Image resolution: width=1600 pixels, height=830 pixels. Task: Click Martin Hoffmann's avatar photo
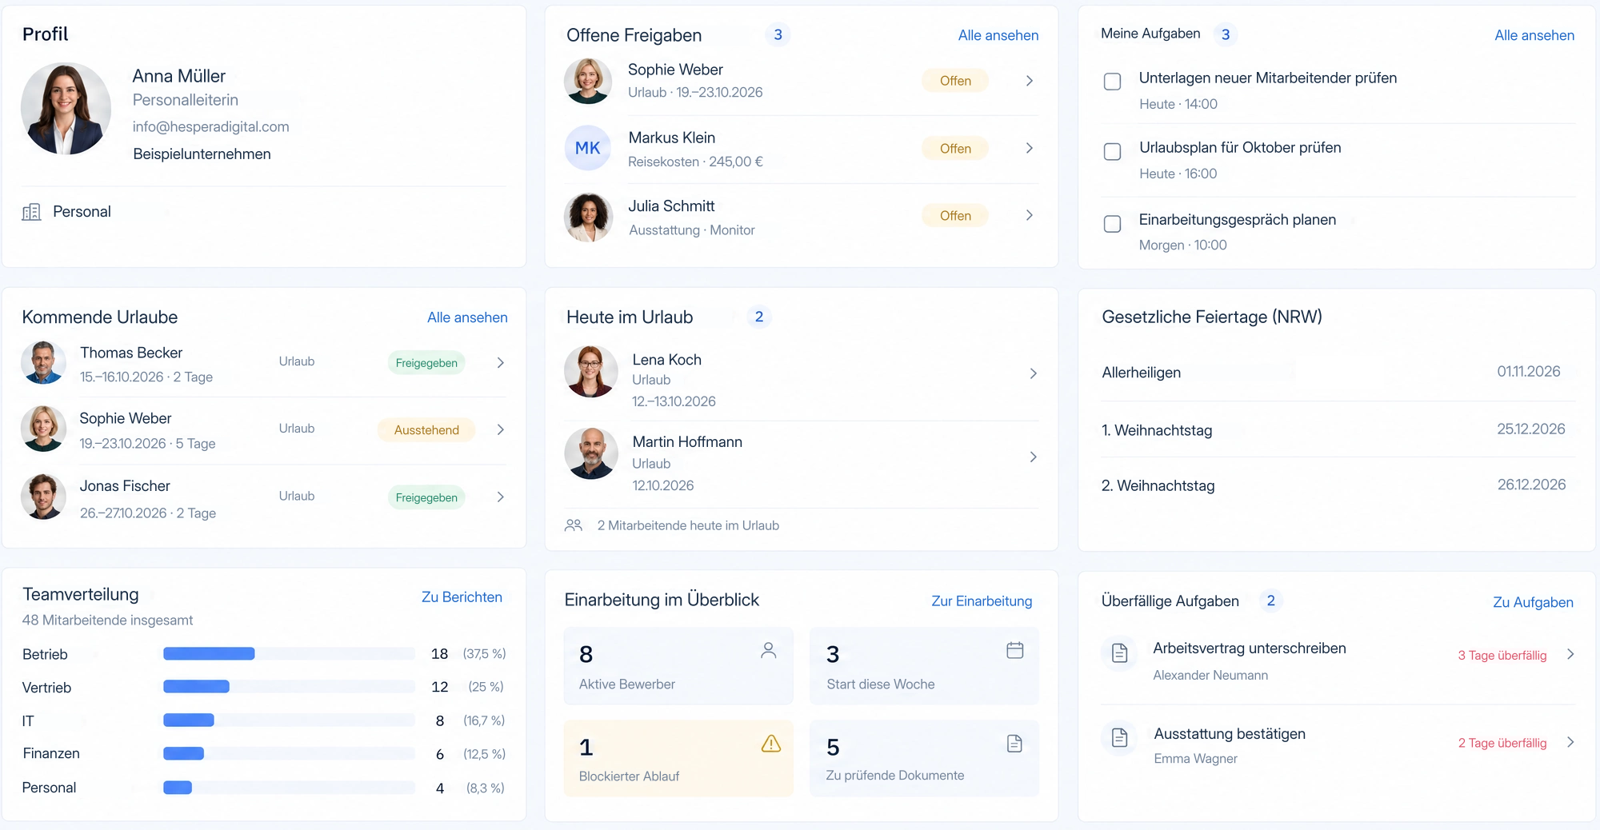tap(590, 453)
